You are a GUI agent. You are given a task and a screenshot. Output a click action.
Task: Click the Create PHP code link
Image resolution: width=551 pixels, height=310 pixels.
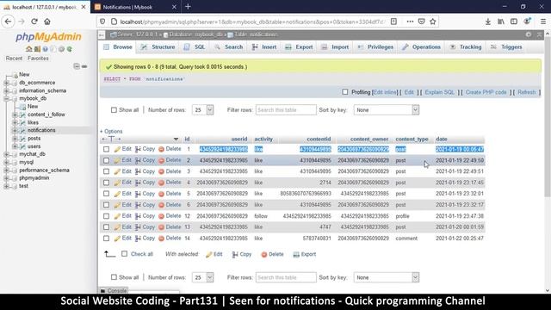click(x=486, y=92)
